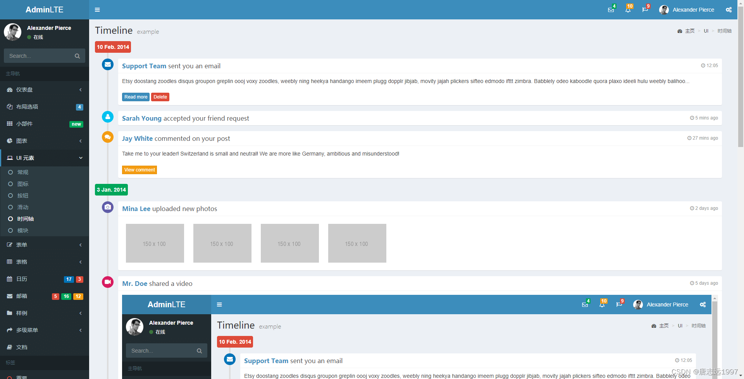Open control sidebar gears icon in top navbar
The height and width of the screenshot is (379, 744).
[729, 10]
